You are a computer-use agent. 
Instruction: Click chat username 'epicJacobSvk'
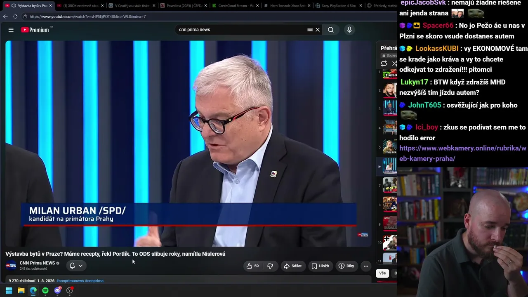[424, 3]
